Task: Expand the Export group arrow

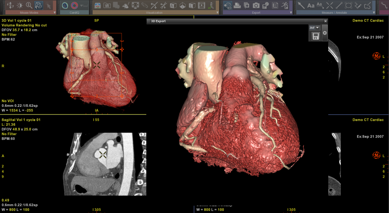Action: coord(291,13)
